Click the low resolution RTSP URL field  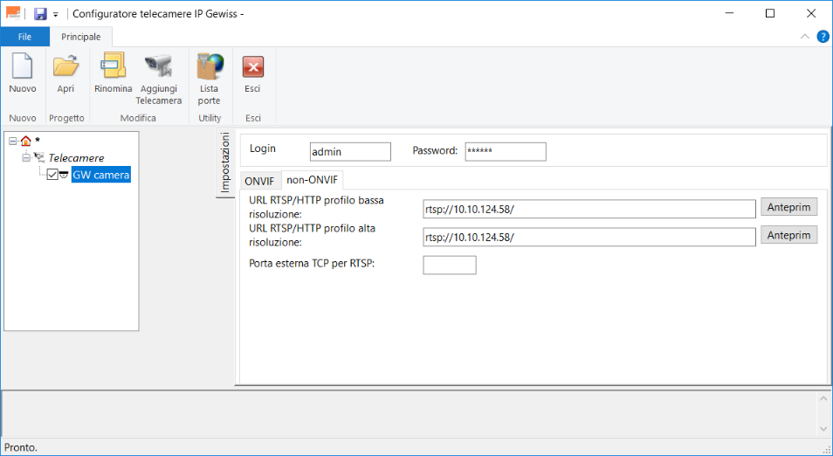589,209
